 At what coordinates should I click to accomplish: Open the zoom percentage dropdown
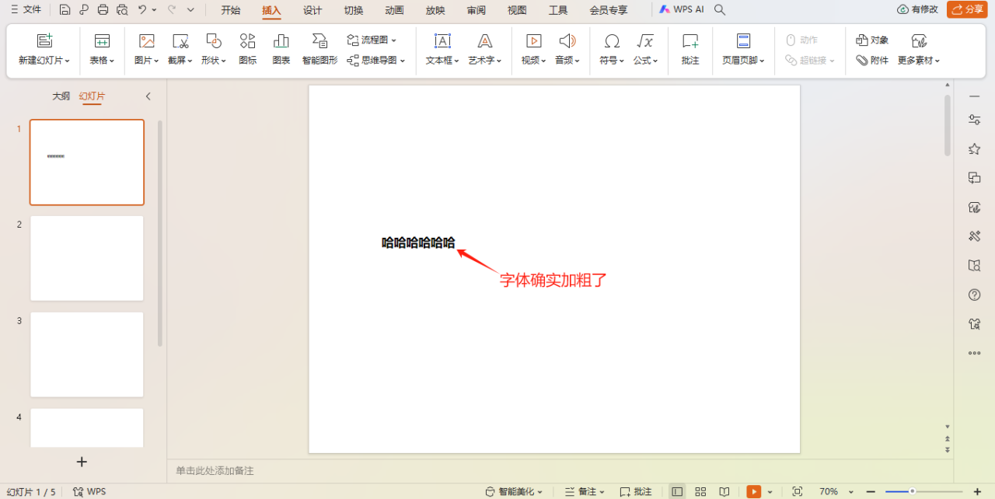click(836, 491)
